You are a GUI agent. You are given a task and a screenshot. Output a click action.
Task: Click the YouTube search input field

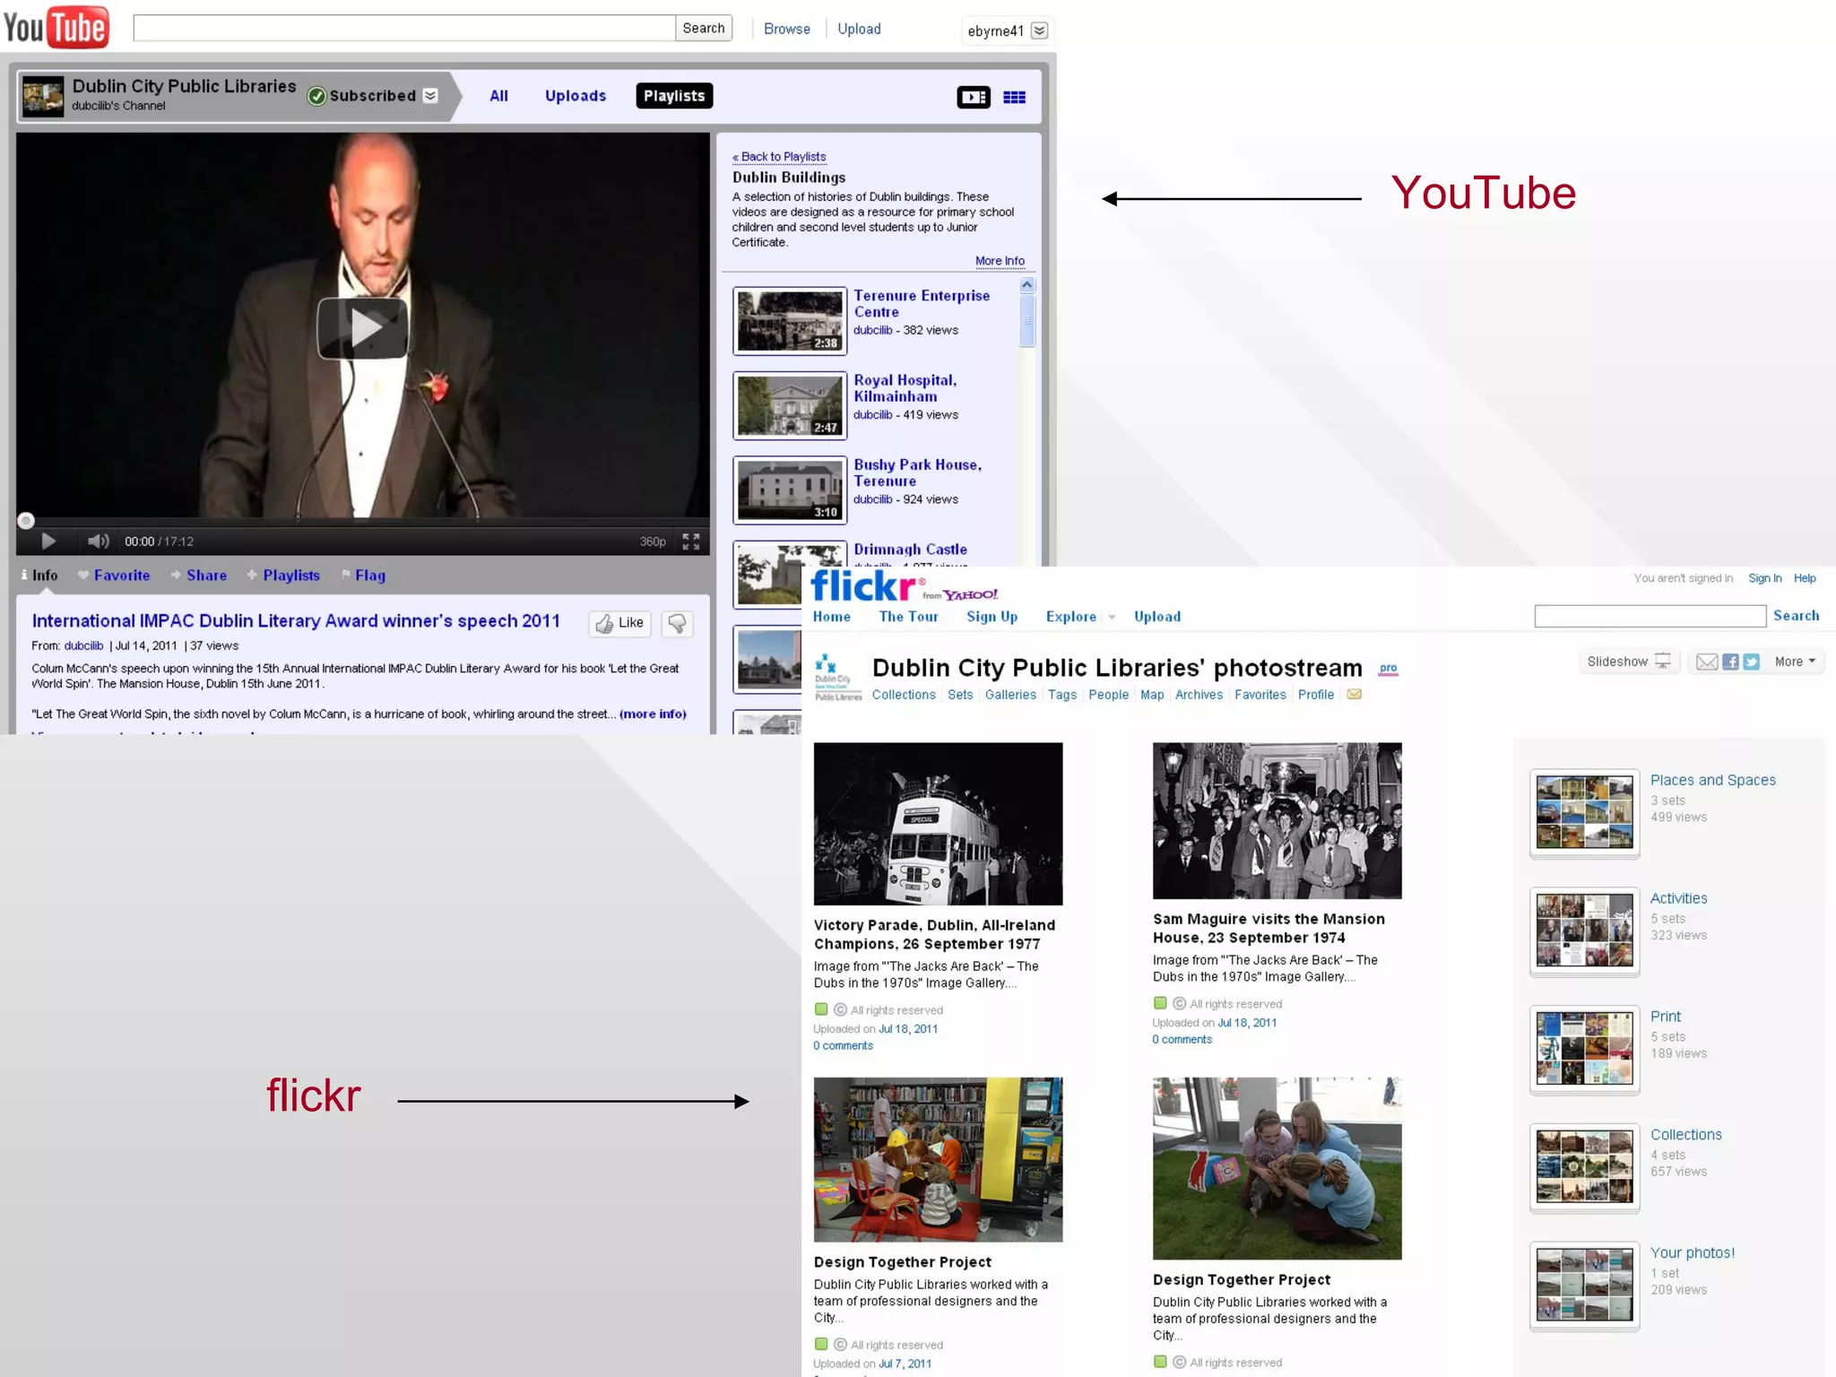404,28
